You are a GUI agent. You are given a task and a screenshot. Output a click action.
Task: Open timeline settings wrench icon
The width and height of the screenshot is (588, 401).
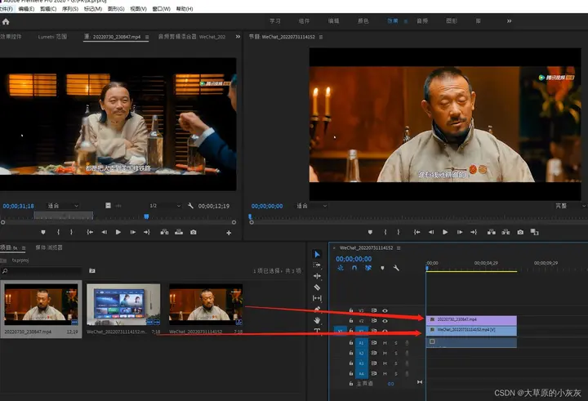tap(396, 268)
